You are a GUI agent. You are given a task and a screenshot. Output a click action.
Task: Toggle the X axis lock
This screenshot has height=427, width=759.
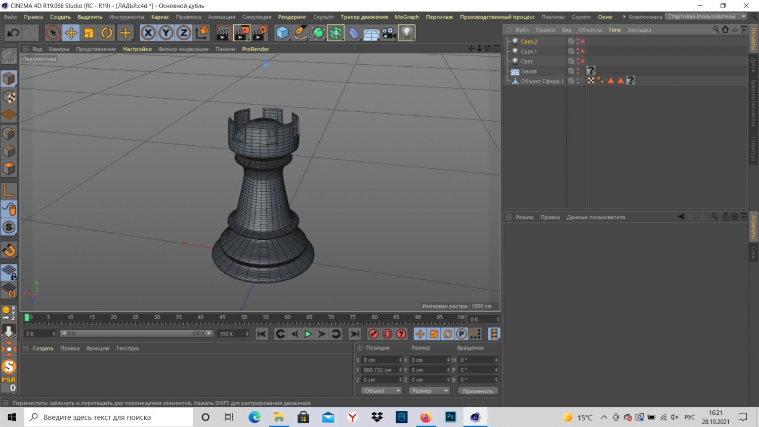point(148,33)
